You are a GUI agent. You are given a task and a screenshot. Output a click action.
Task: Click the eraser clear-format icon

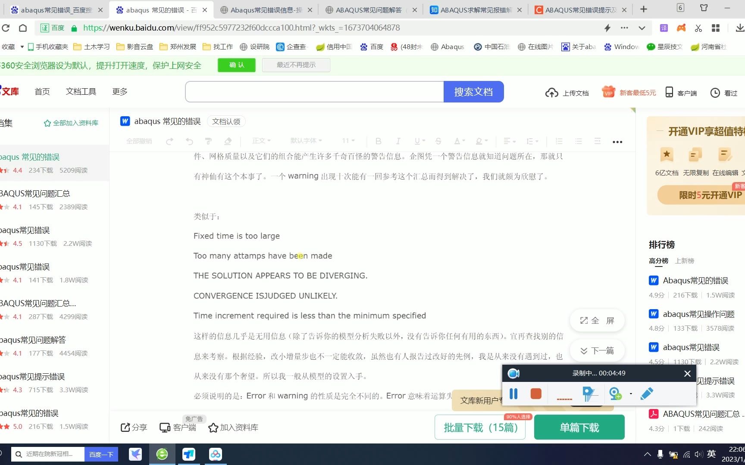click(228, 141)
